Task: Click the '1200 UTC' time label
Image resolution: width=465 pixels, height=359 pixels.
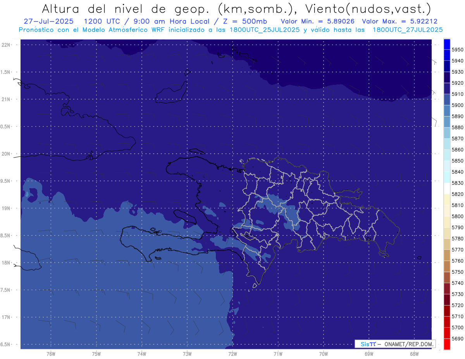Action: 103,21
